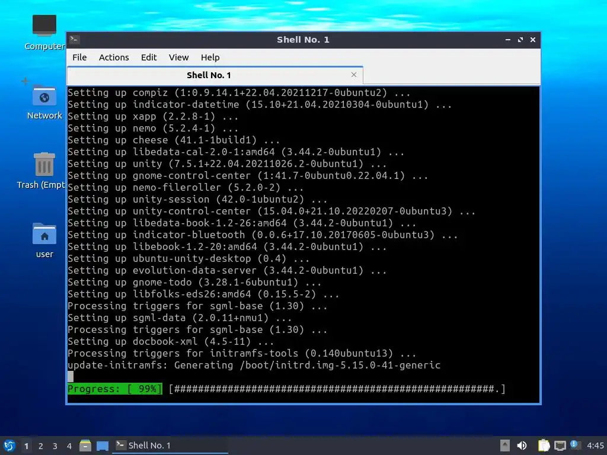Click the 'Setting up evolution-data-server' line
Screen dimensions: 607x455
227,270
